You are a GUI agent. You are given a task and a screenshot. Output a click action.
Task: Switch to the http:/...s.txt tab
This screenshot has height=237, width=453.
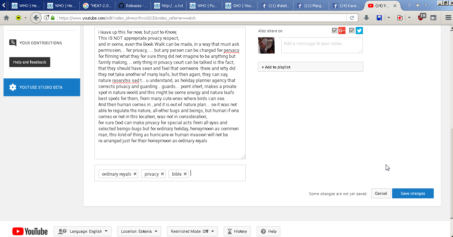(x=168, y=5)
